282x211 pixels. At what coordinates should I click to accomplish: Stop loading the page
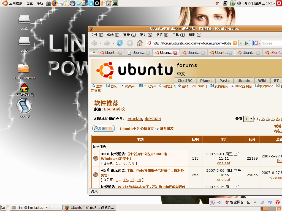[130, 43]
